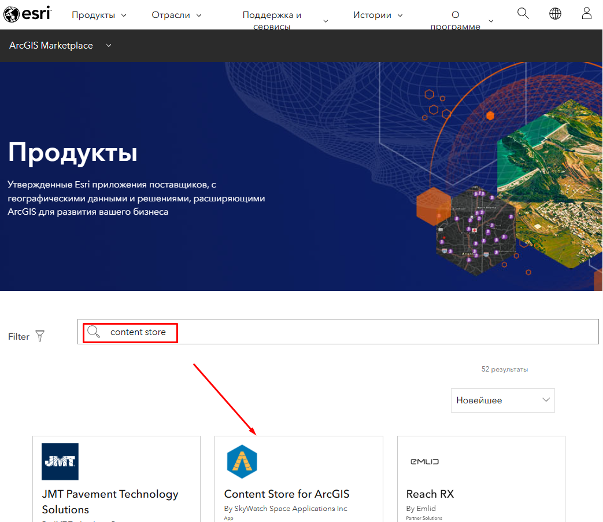Click the App label under Content Store
Screen dimensions: 603x522
[228, 518]
